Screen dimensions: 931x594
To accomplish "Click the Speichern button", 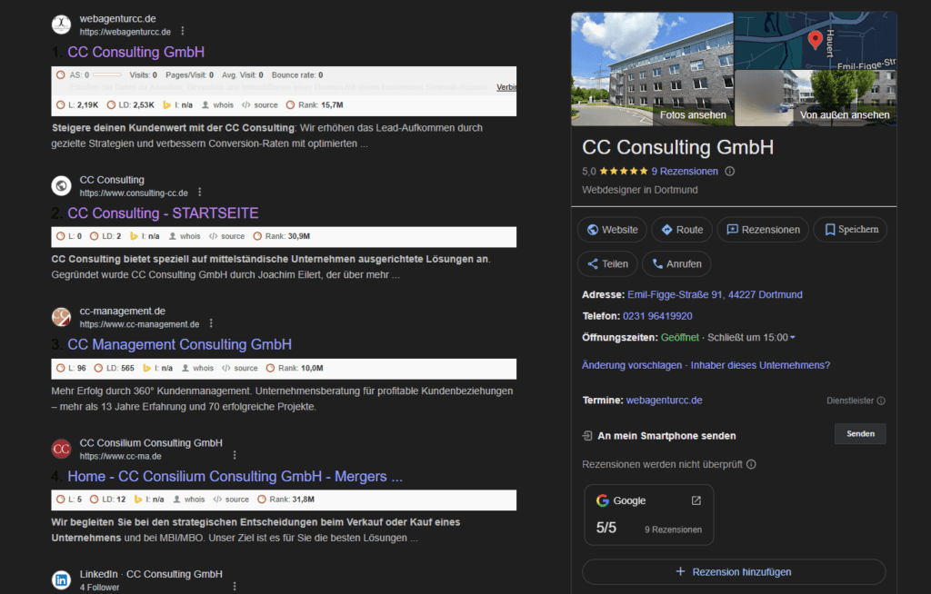I will (850, 230).
